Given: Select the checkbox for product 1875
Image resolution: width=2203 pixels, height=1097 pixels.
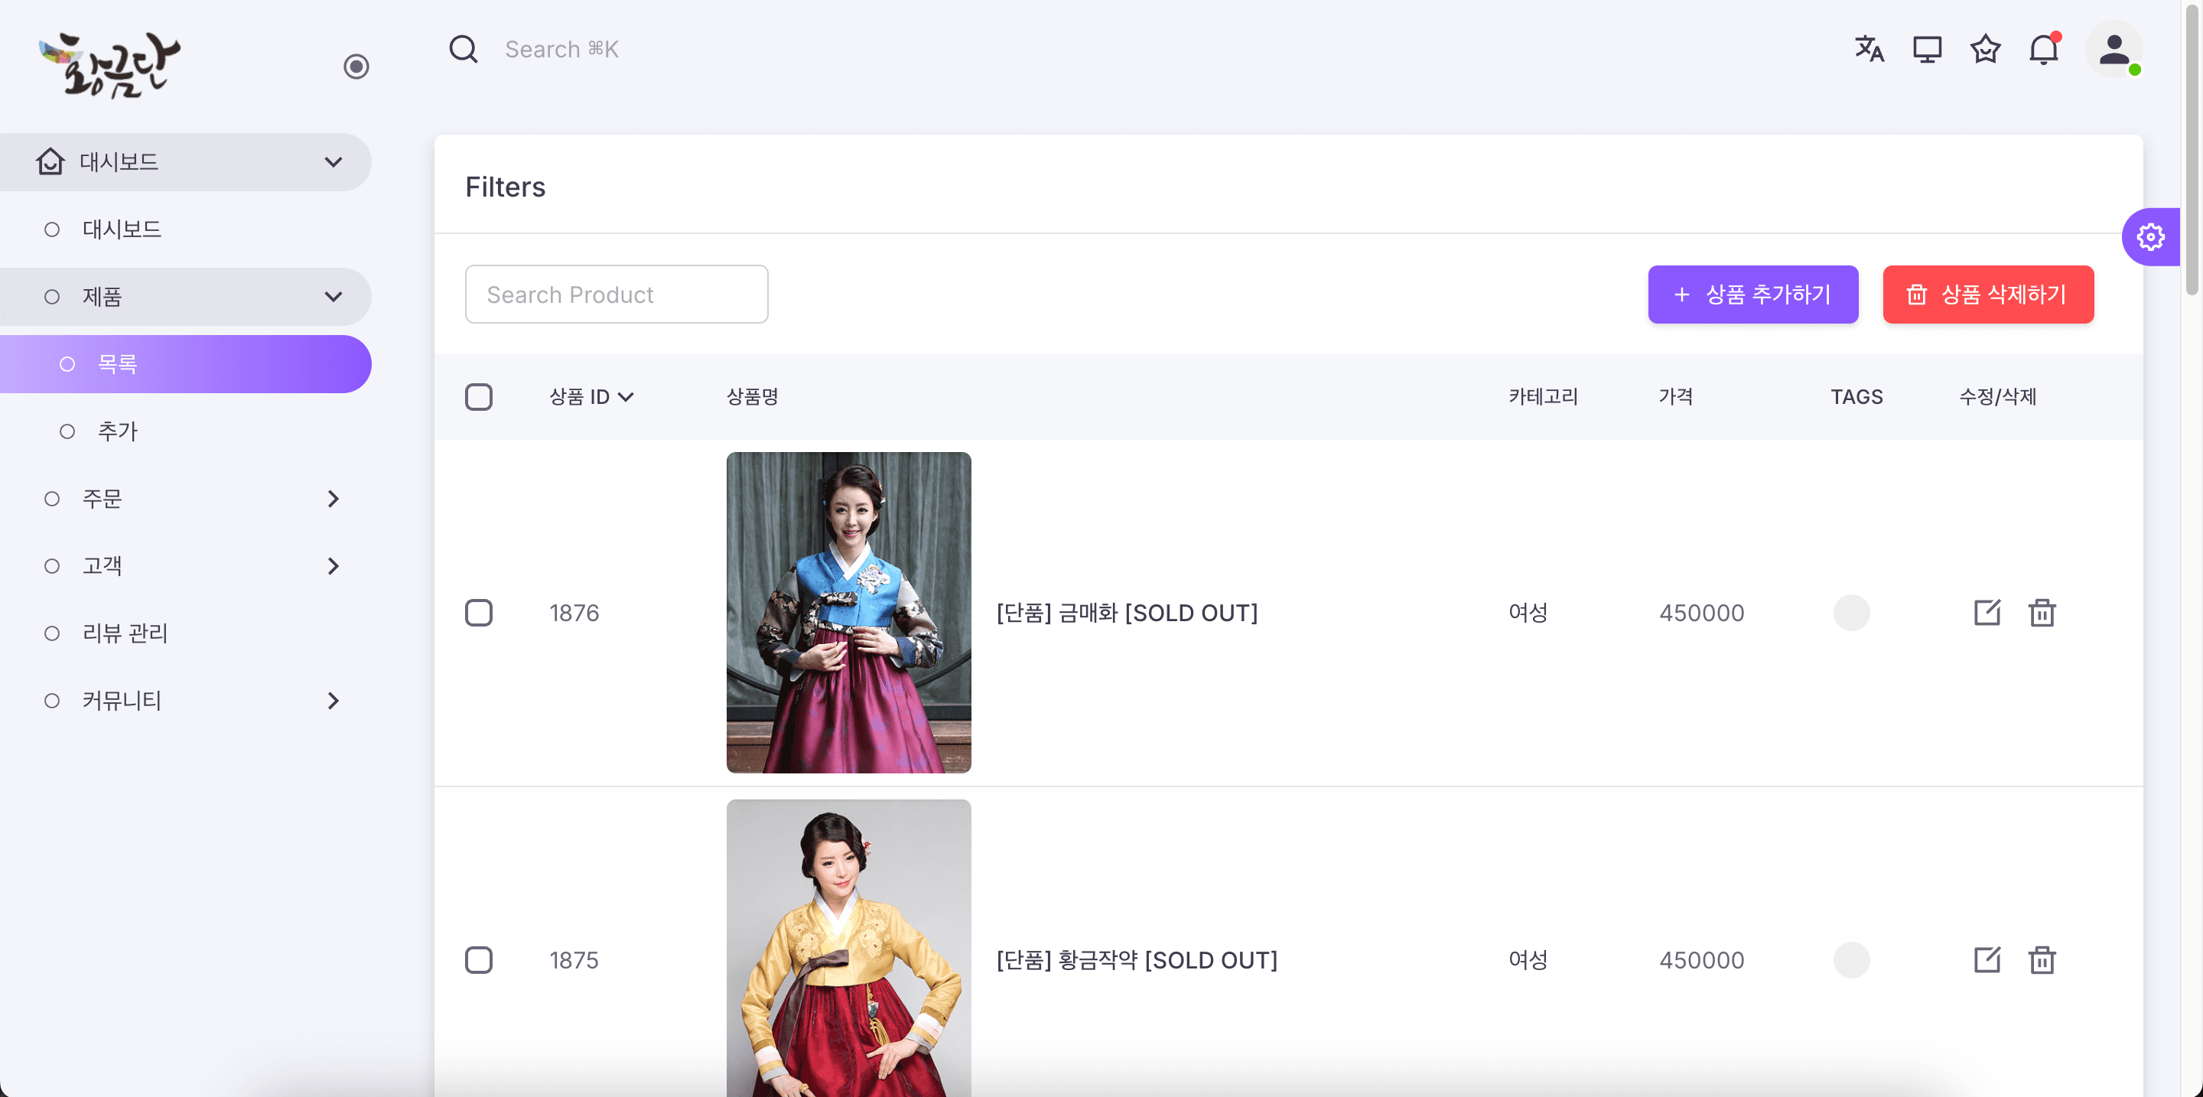Looking at the screenshot, I should click(x=479, y=959).
